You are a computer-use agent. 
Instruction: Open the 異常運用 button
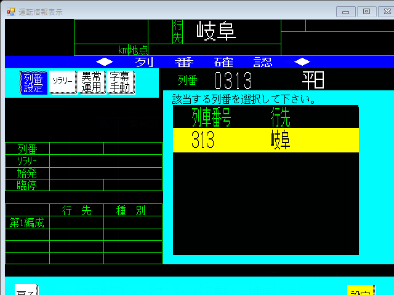pos(92,82)
